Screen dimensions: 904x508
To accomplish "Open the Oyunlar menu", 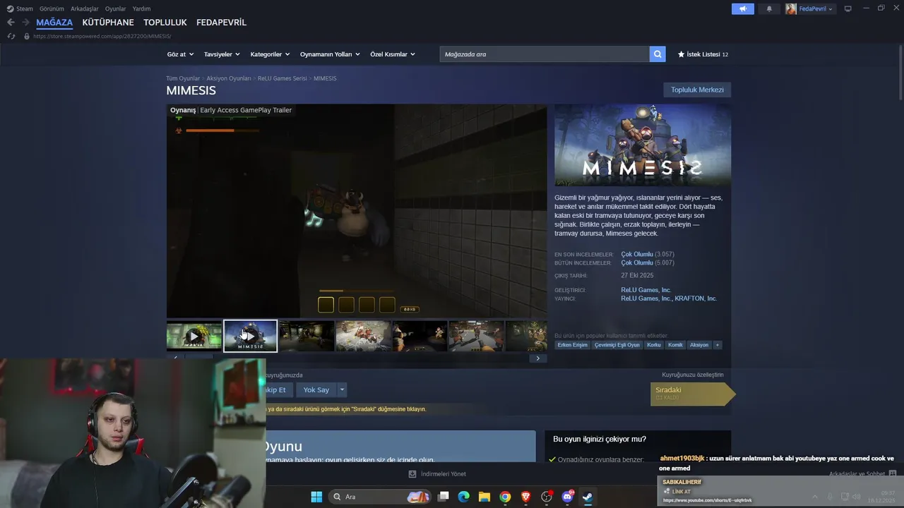I will (116, 8).
